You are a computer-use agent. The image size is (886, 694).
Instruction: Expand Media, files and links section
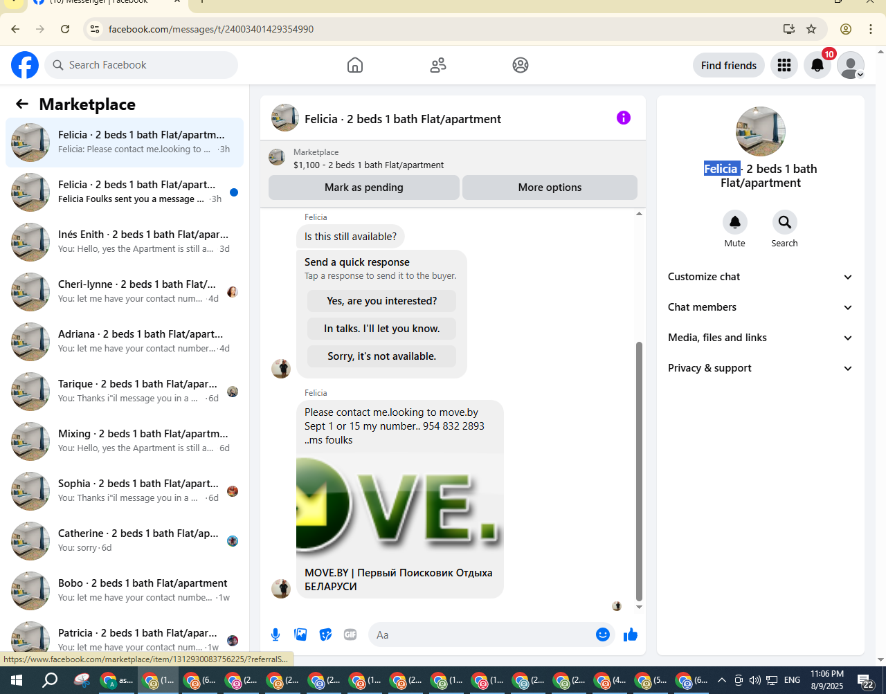(x=760, y=338)
